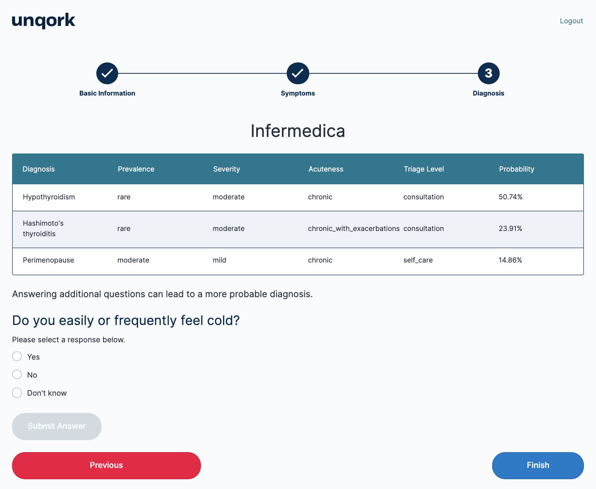Click the Finish button
Screen dimensions: 596x489
pyautogui.click(x=538, y=465)
